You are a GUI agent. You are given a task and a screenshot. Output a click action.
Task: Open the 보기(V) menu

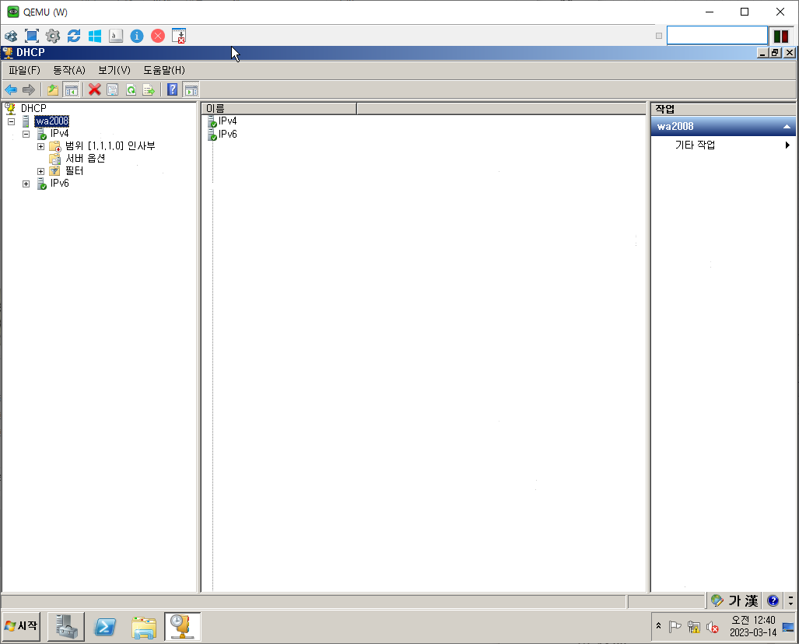click(114, 70)
